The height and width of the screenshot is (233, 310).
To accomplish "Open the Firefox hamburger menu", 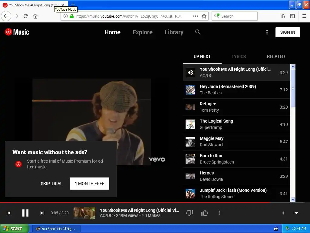I will pos(304,16).
